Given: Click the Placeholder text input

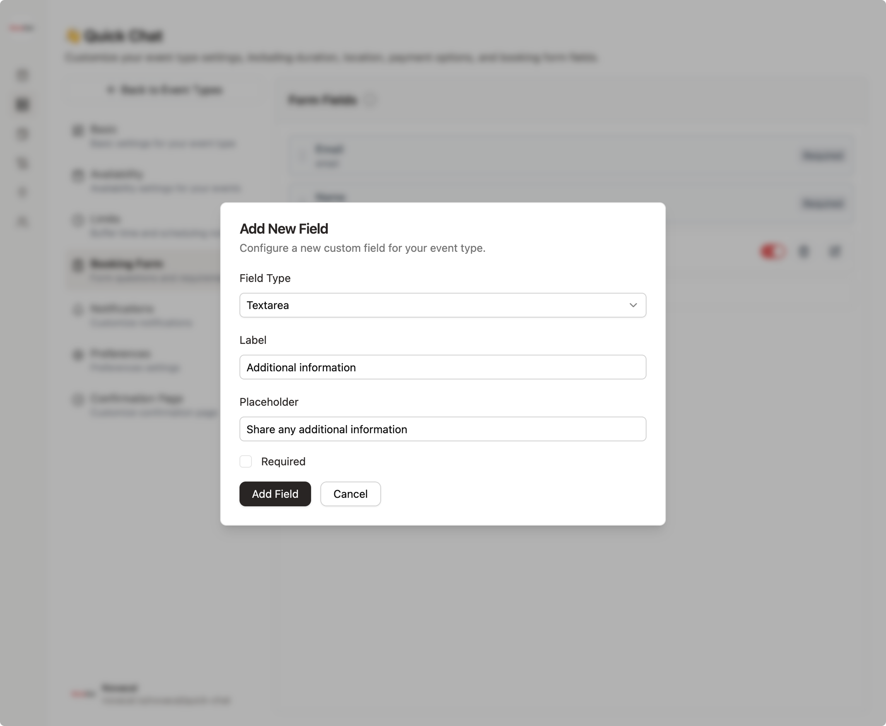Looking at the screenshot, I should tap(442, 429).
